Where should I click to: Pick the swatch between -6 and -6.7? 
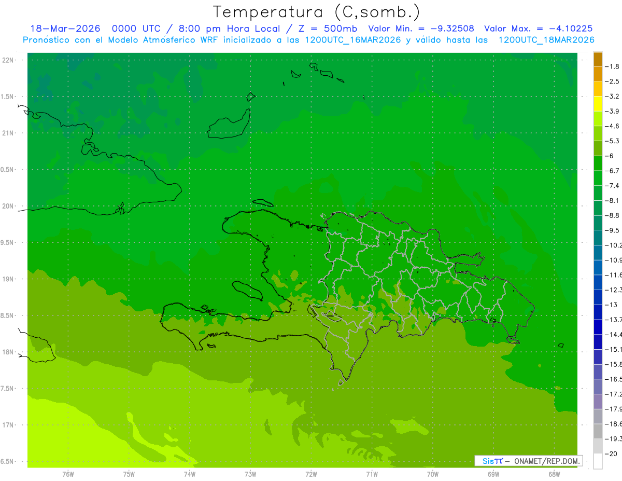tap(598, 163)
